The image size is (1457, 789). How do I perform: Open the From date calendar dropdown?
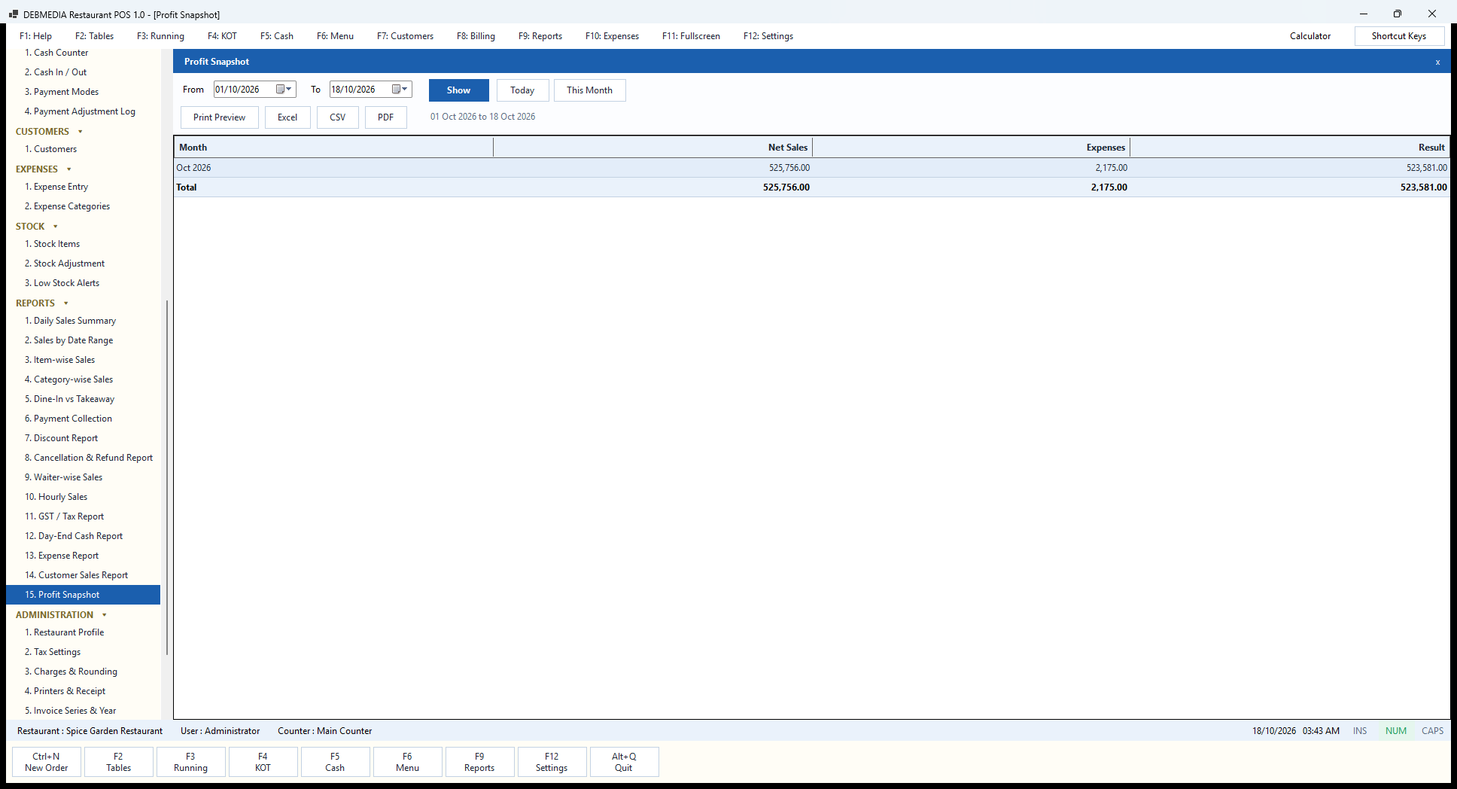pyautogui.click(x=284, y=90)
